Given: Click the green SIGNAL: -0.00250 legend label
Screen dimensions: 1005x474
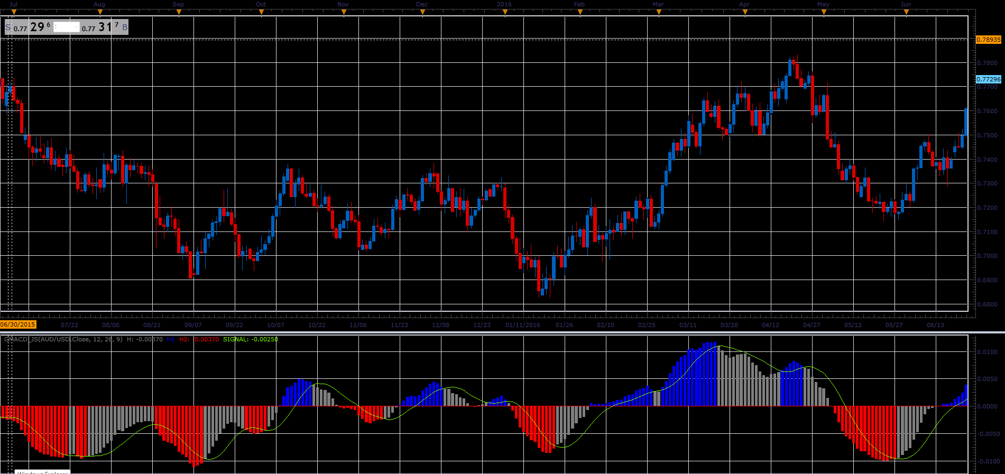Looking at the screenshot, I should (x=251, y=339).
